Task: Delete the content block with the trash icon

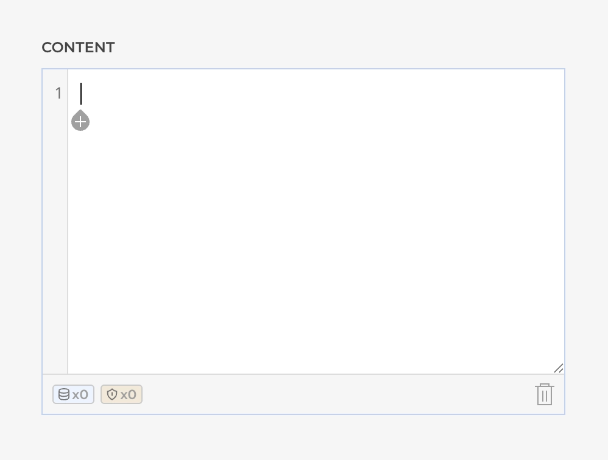Action: pyautogui.click(x=544, y=394)
